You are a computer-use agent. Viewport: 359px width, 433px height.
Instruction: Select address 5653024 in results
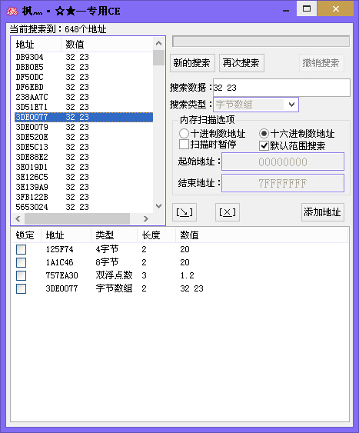32,207
